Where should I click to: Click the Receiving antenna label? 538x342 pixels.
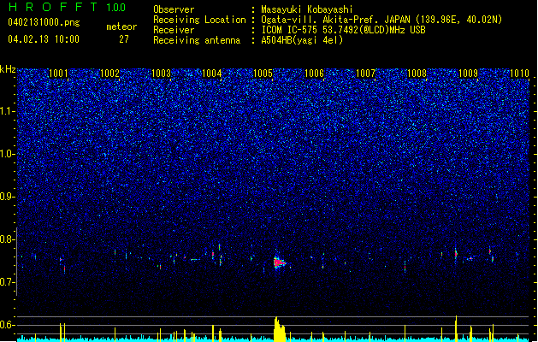pos(197,40)
